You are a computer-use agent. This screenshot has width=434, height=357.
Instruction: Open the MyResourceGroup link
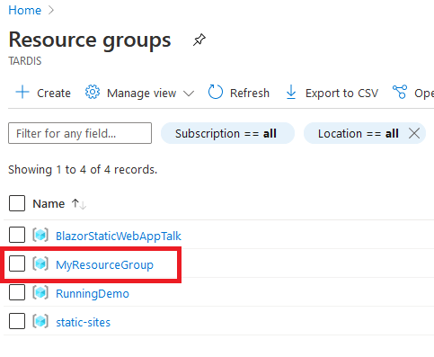(x=104, y=265)
